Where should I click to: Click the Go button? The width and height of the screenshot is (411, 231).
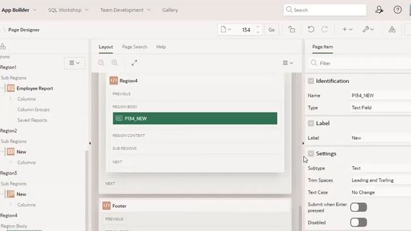tap(272, 30)
